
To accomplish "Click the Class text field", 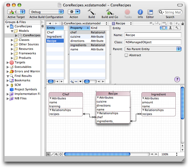I will (x=153, y=42).
